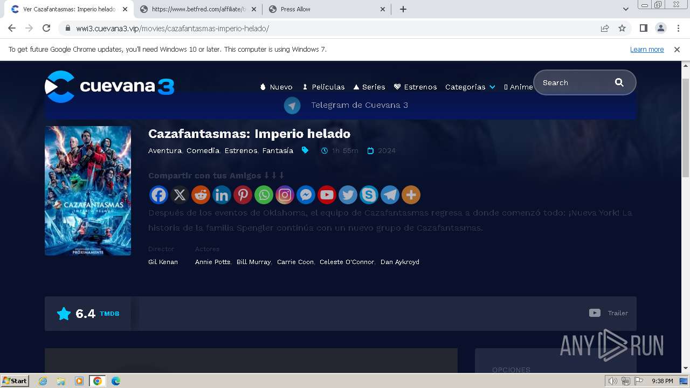
Task: Open Anime menu item
Action: coord(518,87)
